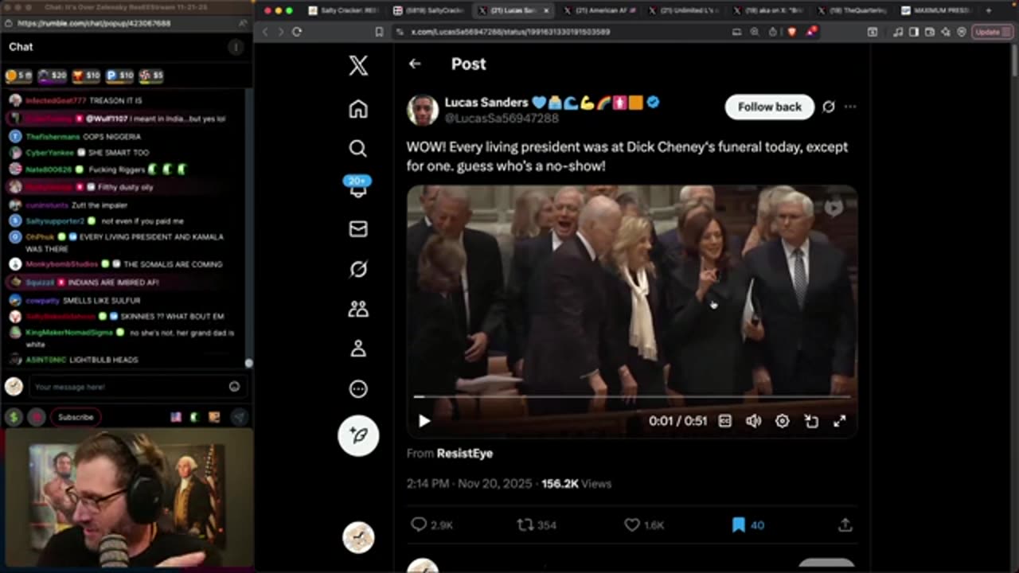Open Explore search in X sidebar

[x=358, y=148]
